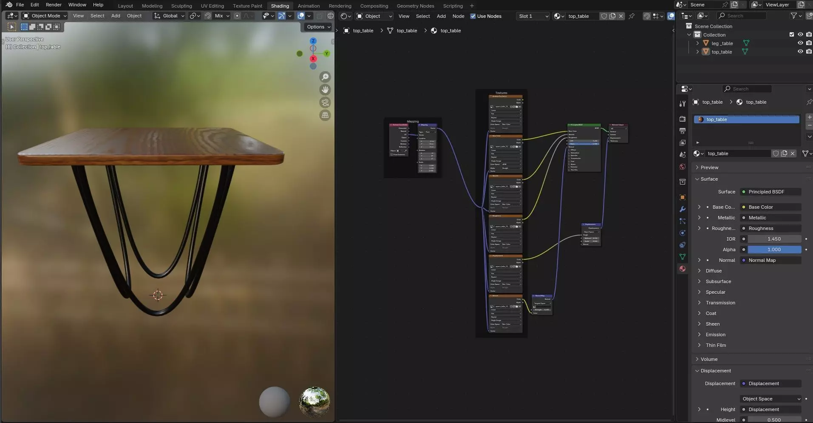813x423 pixels.
Task: Open the Render menu
Action: pos(54,5)
